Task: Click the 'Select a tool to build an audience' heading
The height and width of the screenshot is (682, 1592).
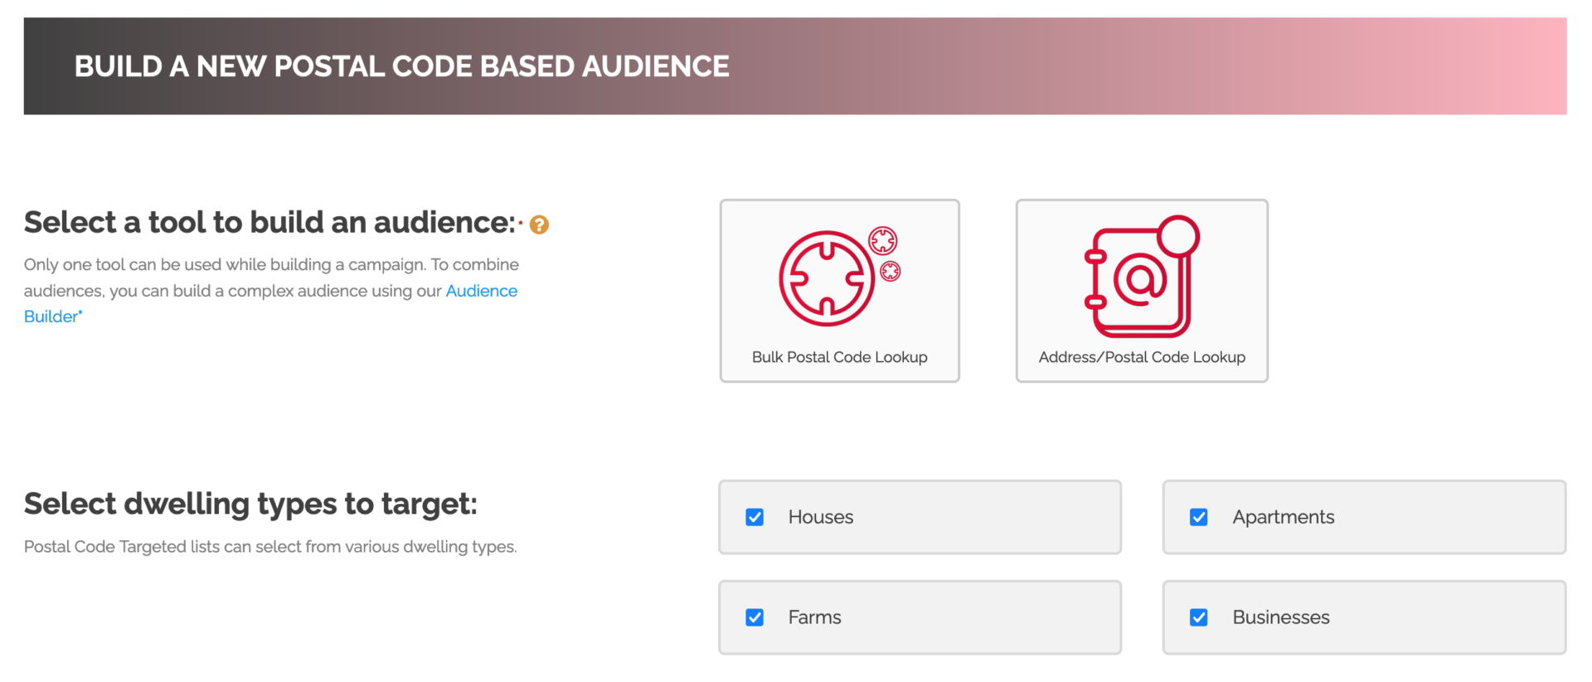Action: click(x=269, y=222)
